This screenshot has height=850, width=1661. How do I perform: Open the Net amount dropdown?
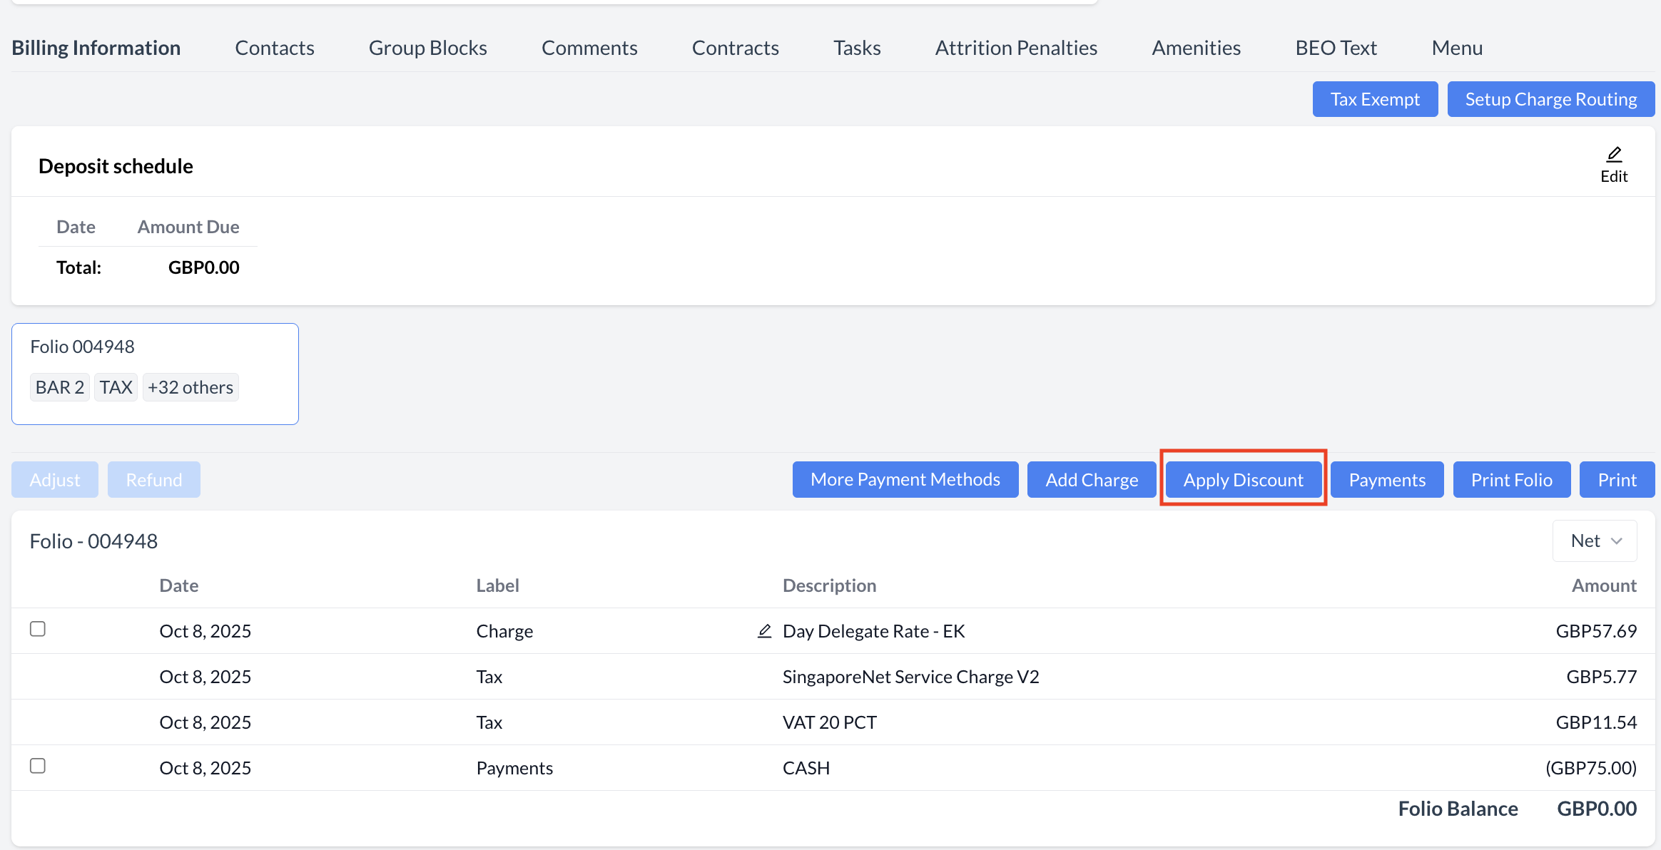1595,541
